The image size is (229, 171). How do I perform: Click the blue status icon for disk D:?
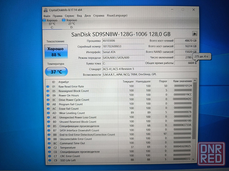(x=64, y=20)
